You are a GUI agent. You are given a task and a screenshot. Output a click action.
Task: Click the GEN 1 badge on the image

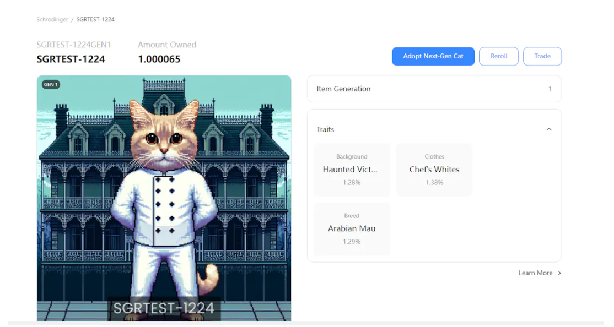coord(51,84)
